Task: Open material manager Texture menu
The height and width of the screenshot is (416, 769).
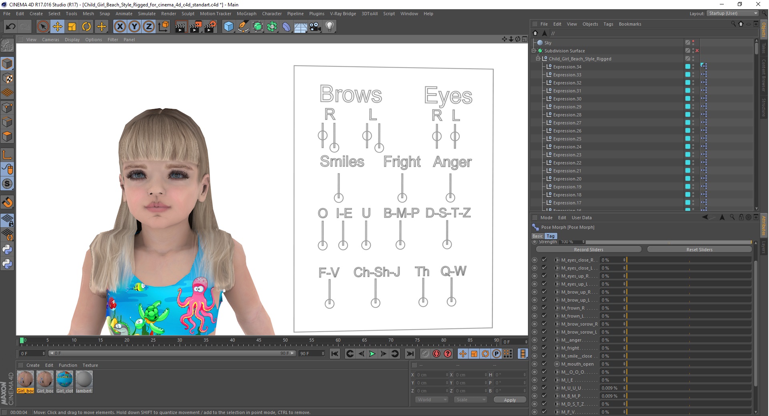Action: pyautogui.click(x=90, y=365)
